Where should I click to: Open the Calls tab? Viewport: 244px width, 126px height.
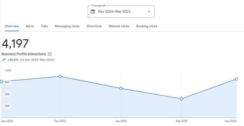(44, 26)
